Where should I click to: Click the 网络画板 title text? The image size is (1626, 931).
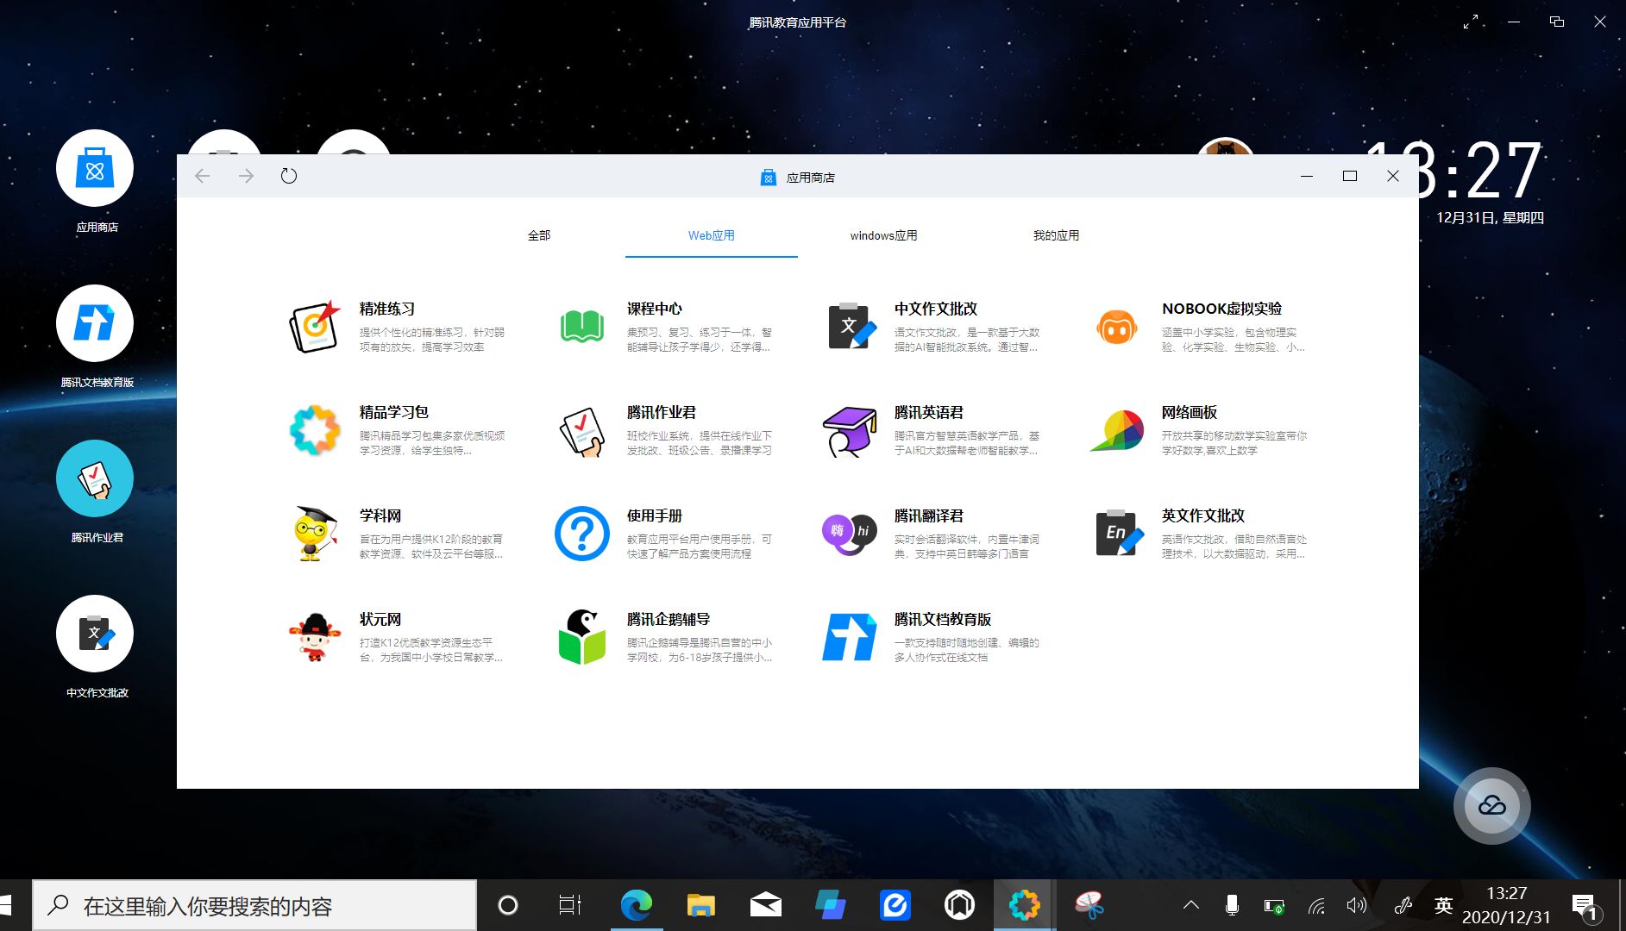coord(1190,412)
